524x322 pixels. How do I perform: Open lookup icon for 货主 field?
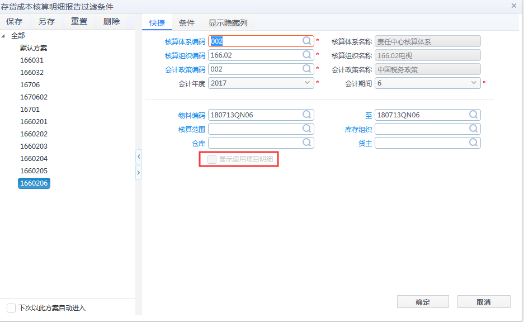[x=474, y=143]
